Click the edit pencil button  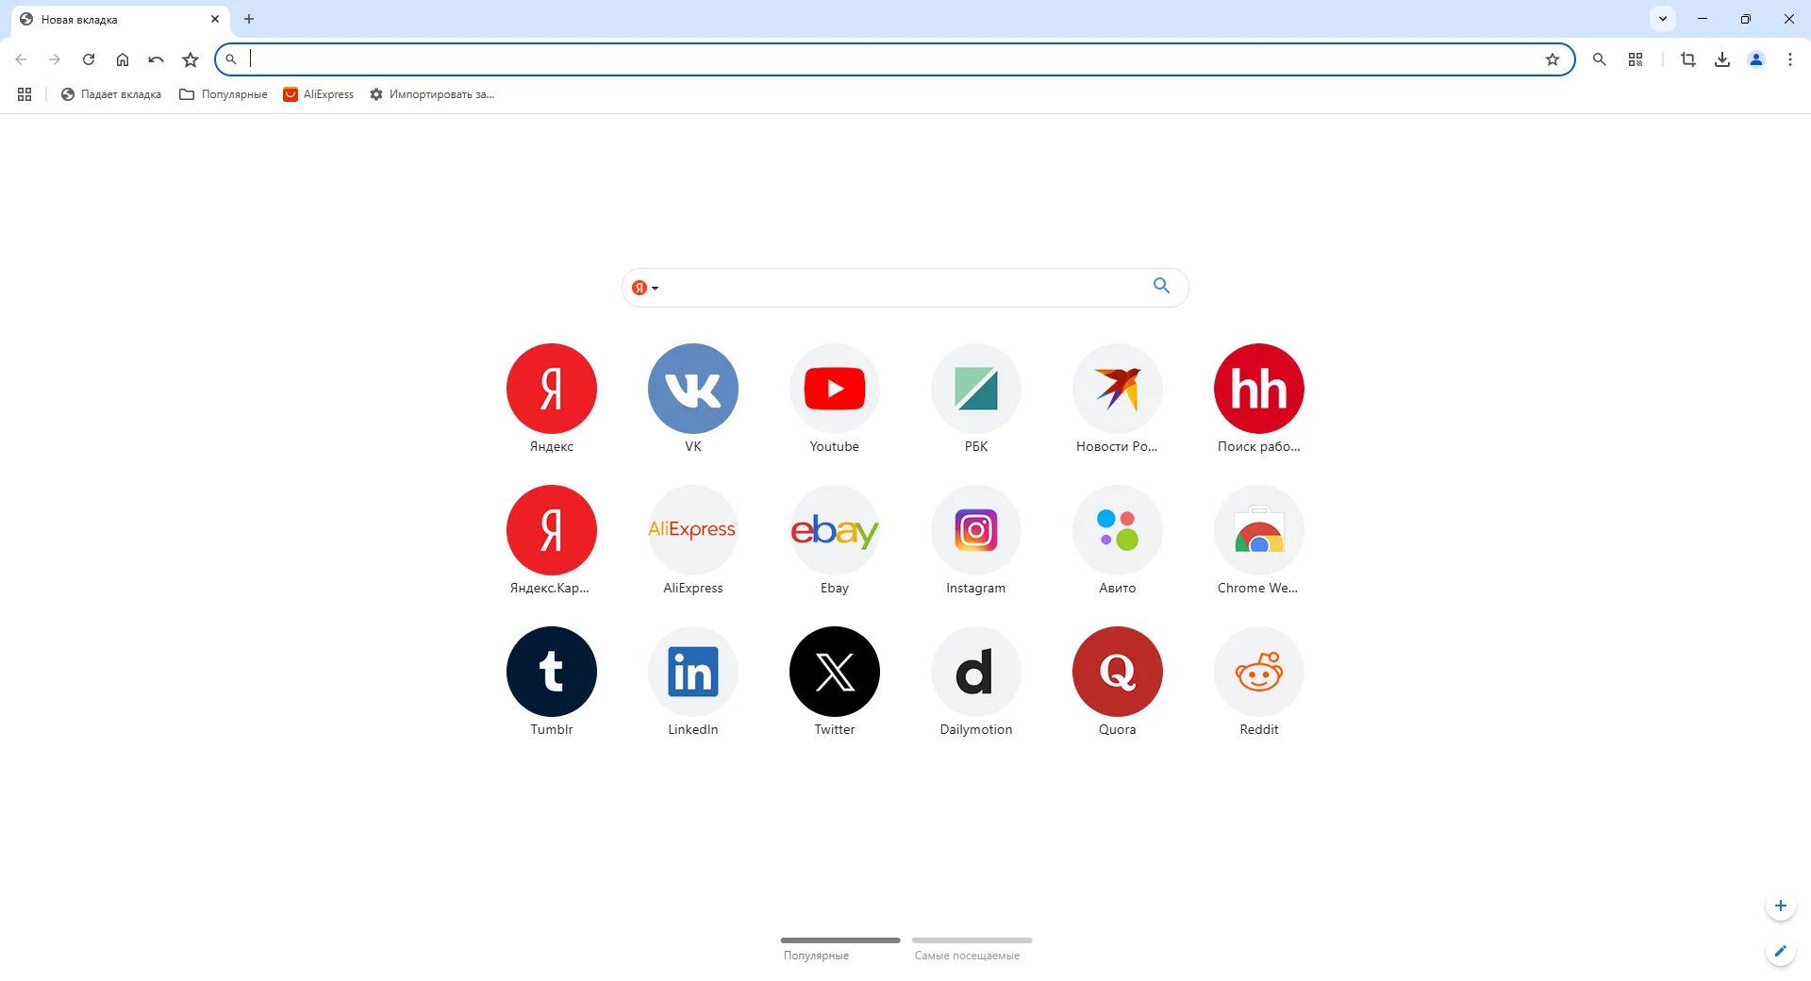(1780, 951)
